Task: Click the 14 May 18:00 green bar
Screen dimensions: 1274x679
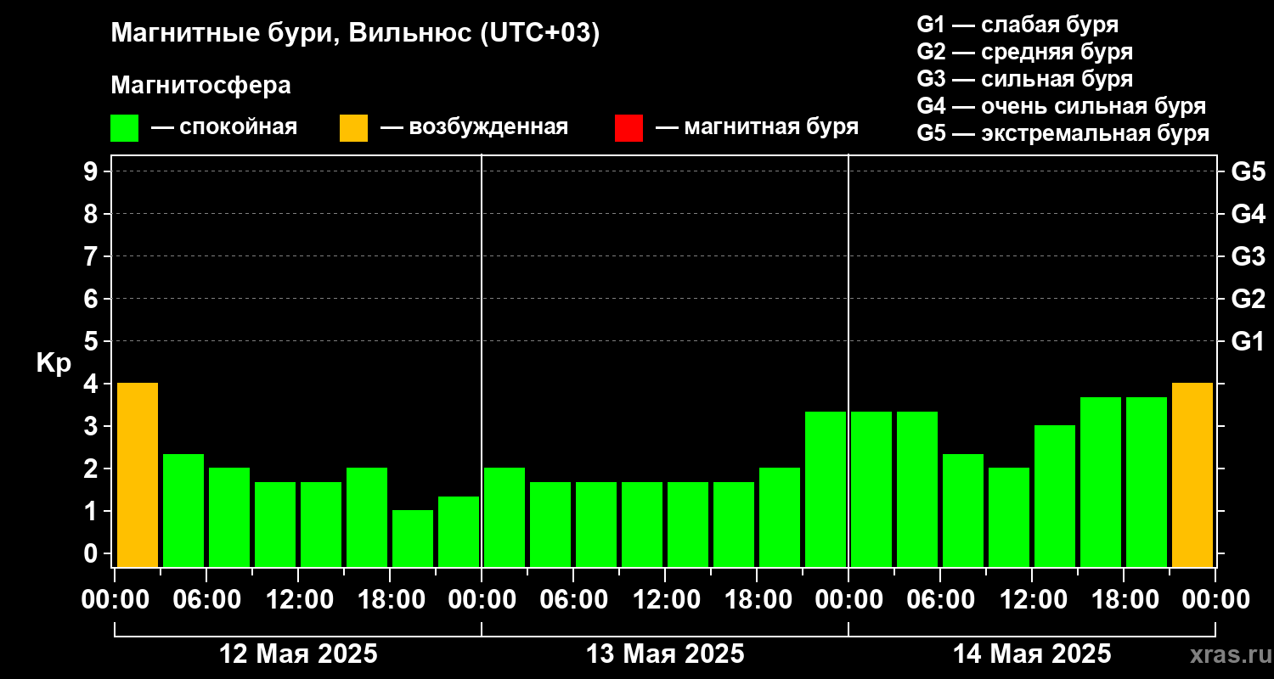Action: tap(1147, 481)
